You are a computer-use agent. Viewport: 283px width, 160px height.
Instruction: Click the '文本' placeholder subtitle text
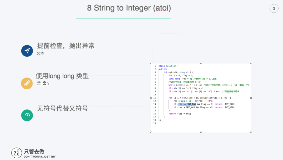click(40, 53)
